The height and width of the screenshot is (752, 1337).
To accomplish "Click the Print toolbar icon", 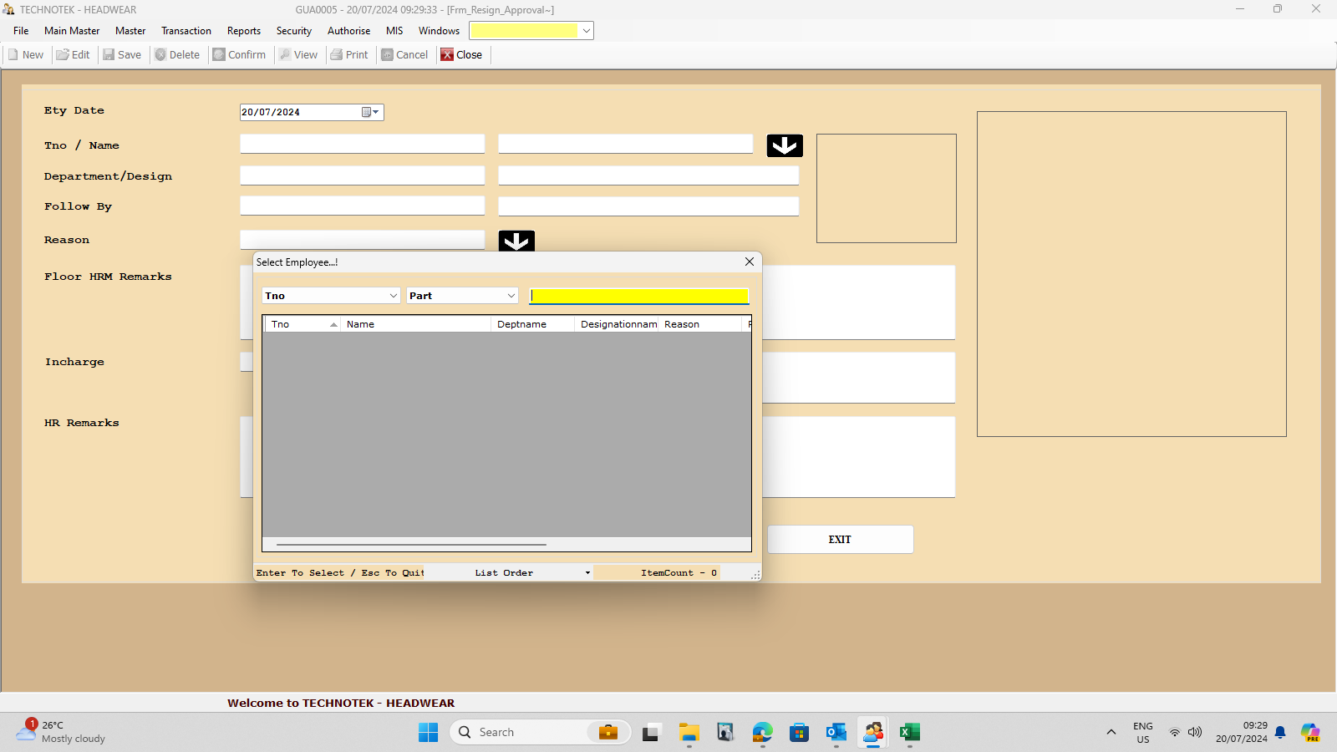I will [x=337, y=55].
